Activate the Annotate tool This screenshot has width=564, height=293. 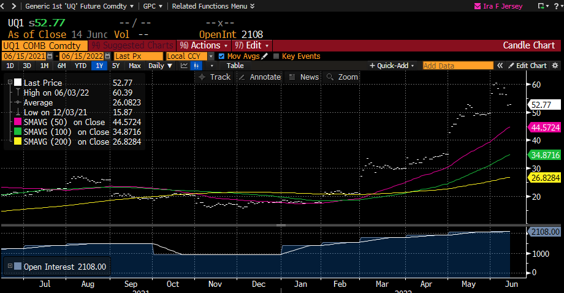[x=260, y=77]
